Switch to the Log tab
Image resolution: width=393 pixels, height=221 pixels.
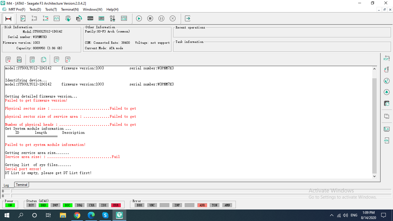coord(6,185)
